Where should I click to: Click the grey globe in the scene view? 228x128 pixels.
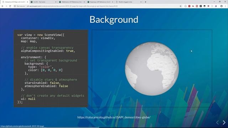[x=152, y=69]
